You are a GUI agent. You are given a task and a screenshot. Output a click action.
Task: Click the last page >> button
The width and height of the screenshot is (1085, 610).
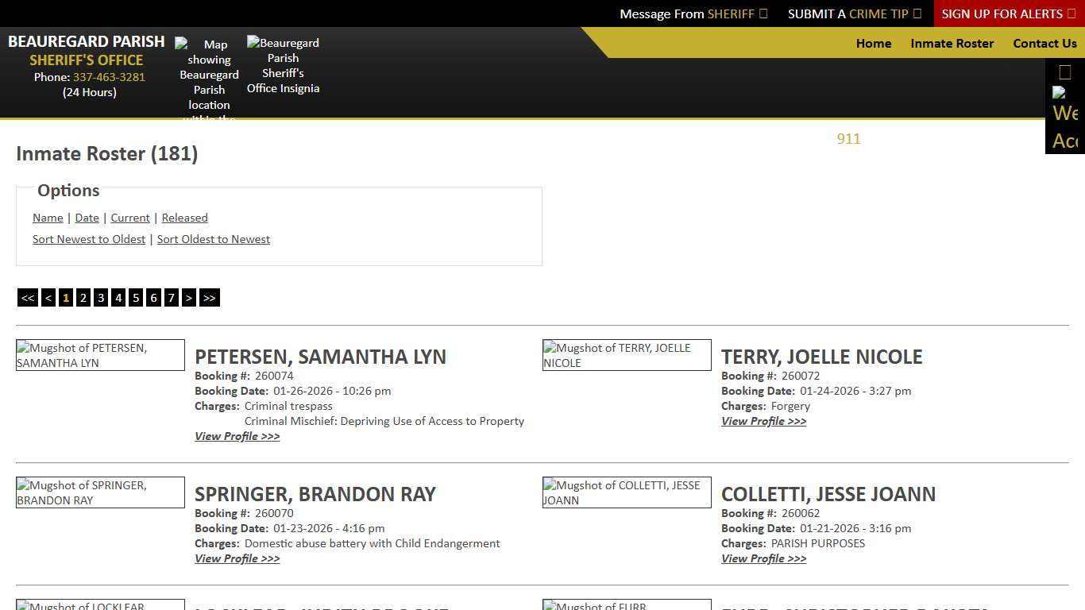209,297
